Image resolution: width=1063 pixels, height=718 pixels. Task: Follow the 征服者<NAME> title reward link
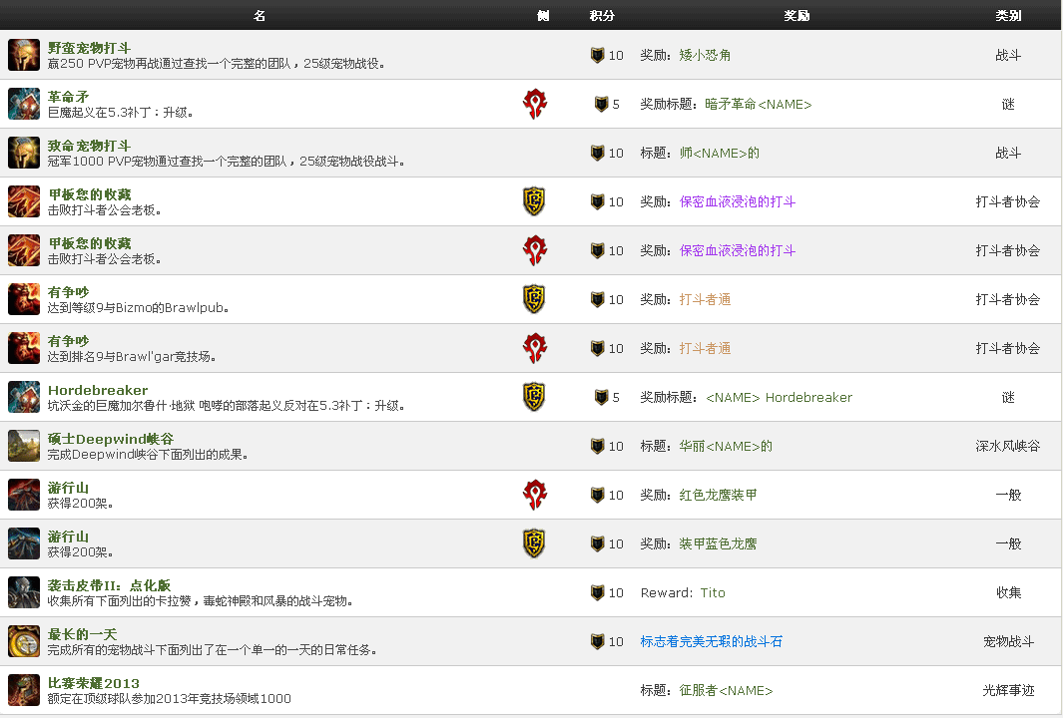[x=726, y=690]
